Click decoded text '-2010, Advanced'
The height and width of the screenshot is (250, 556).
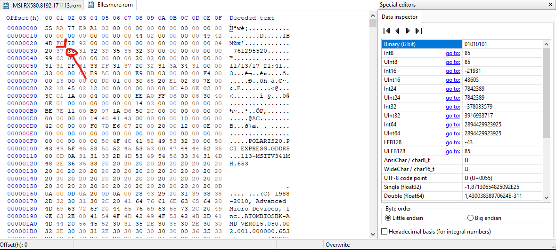258,201
